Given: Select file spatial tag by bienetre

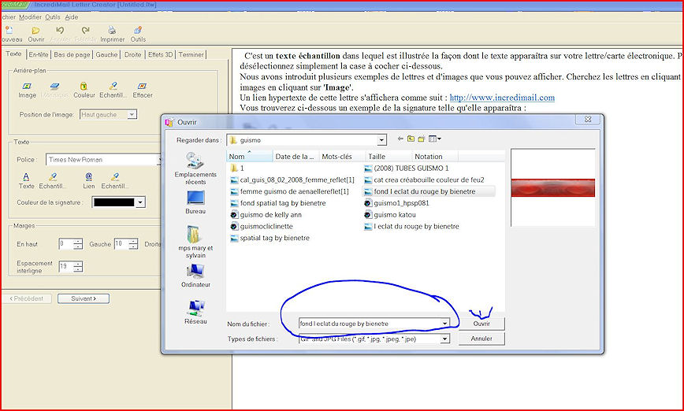Looking at the screenshot, I should 270,239.
